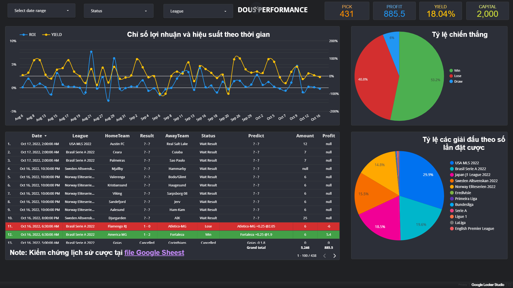
Task: Click Bundesliga legend marker
Action: pos(452,205)
